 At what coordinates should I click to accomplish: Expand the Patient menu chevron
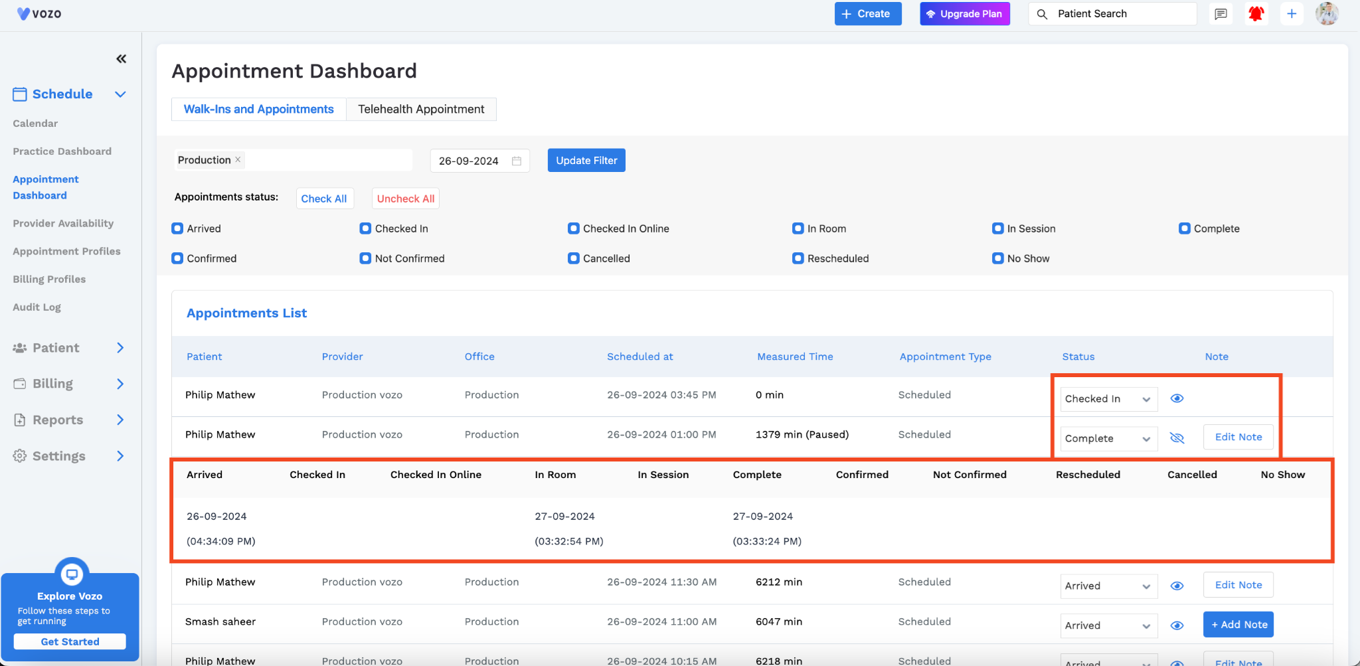click(x=120, y=348)
